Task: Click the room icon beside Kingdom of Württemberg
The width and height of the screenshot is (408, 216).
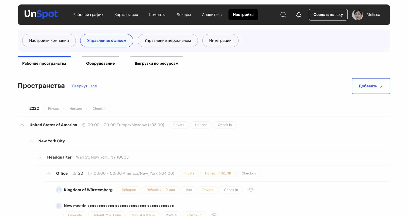Action: point(59,190)
